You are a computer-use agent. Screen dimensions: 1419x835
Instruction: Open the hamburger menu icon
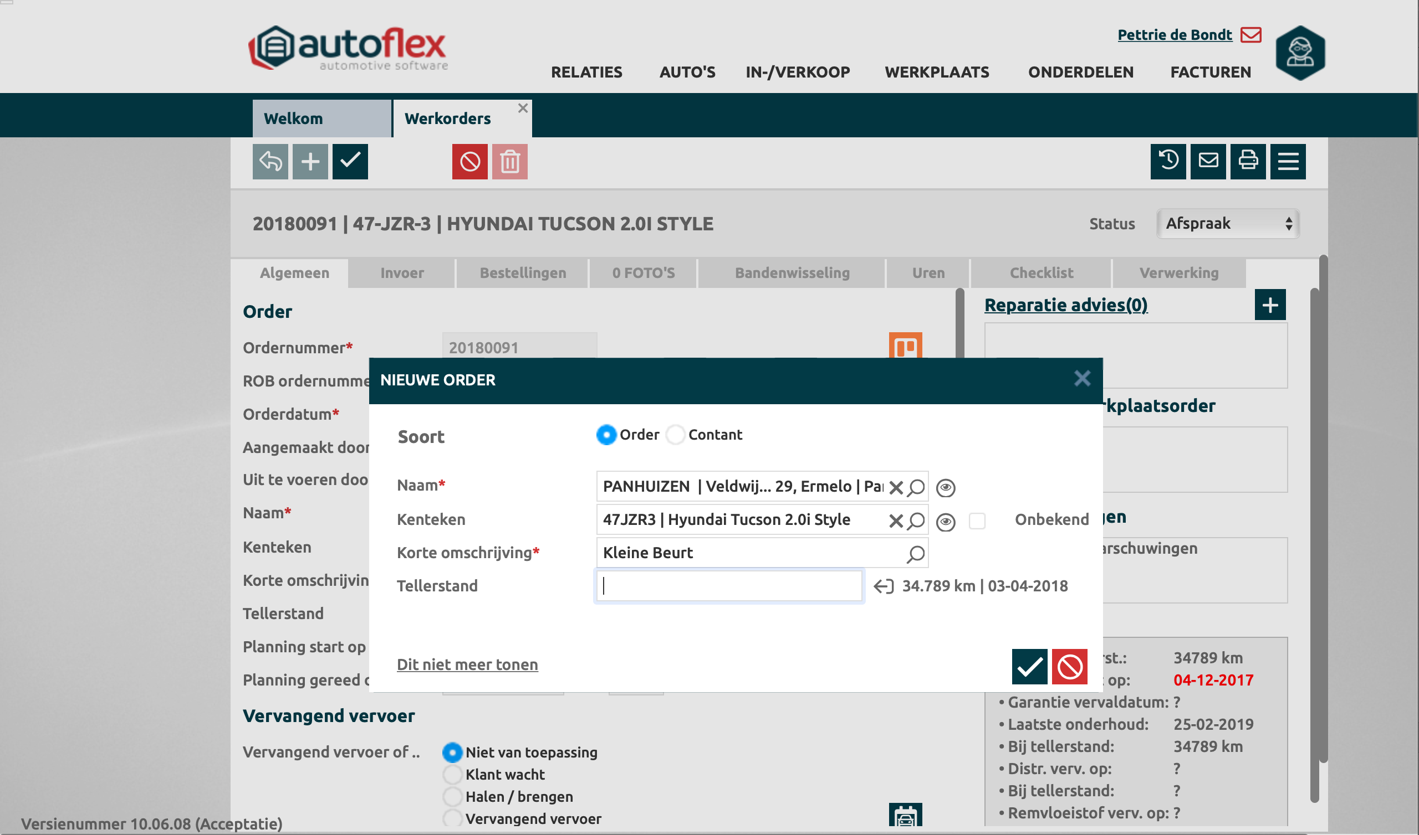(1288, 162)
